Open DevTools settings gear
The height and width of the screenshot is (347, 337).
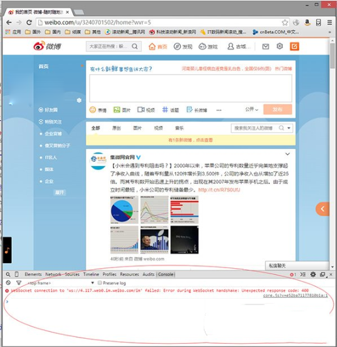(313, 274)
